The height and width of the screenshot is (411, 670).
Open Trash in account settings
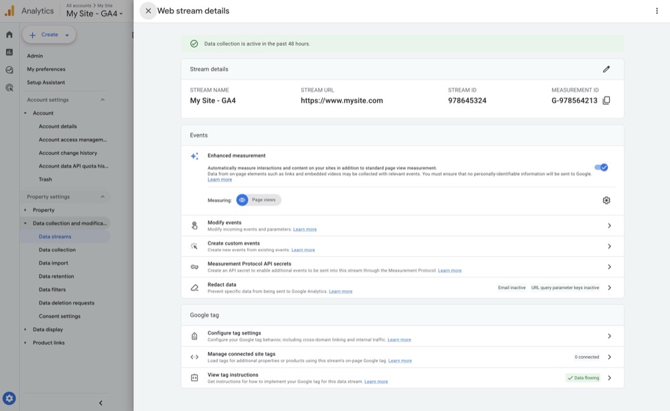46,180
